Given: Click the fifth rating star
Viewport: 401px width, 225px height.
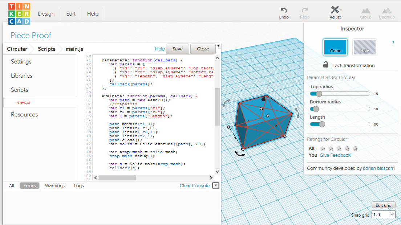Looking at the screenshot, I should (x=355, y=148).
